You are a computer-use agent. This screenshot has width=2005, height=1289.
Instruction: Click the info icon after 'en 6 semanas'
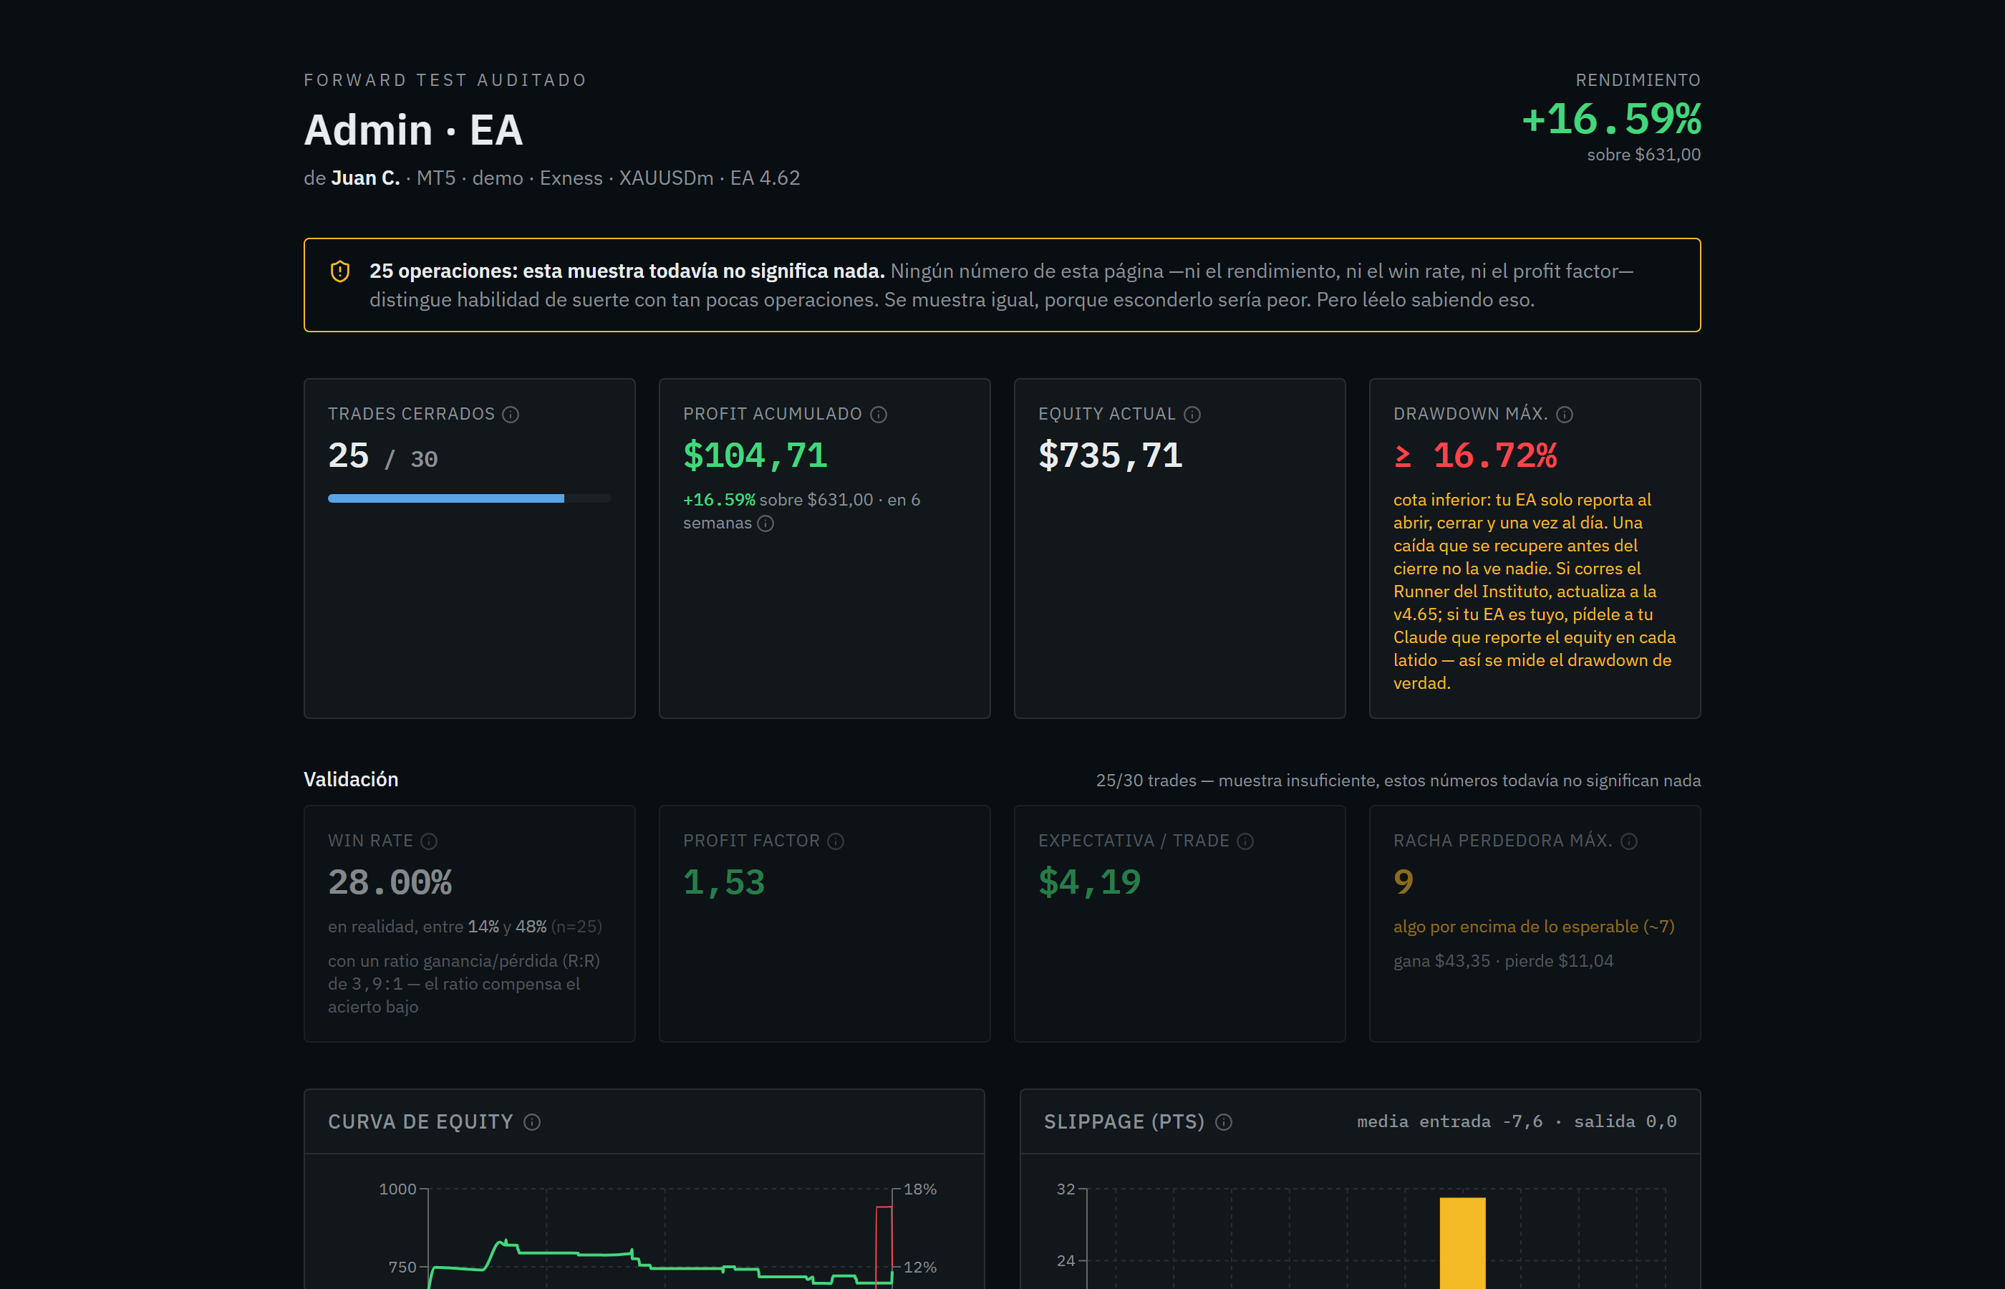pos(765,523)
